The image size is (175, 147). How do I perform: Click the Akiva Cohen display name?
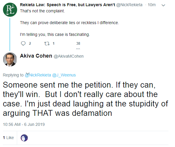click(36, 56)
